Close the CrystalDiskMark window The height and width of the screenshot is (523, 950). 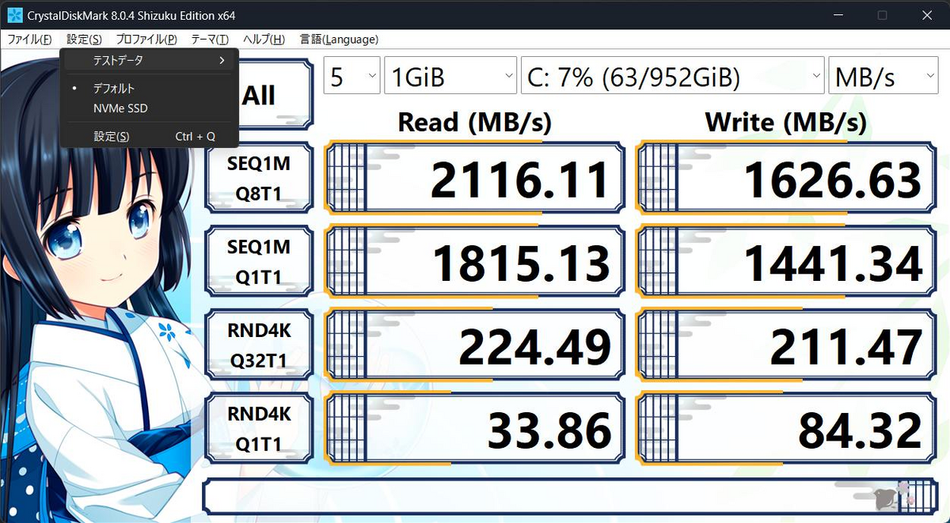(x=927, y=15)
